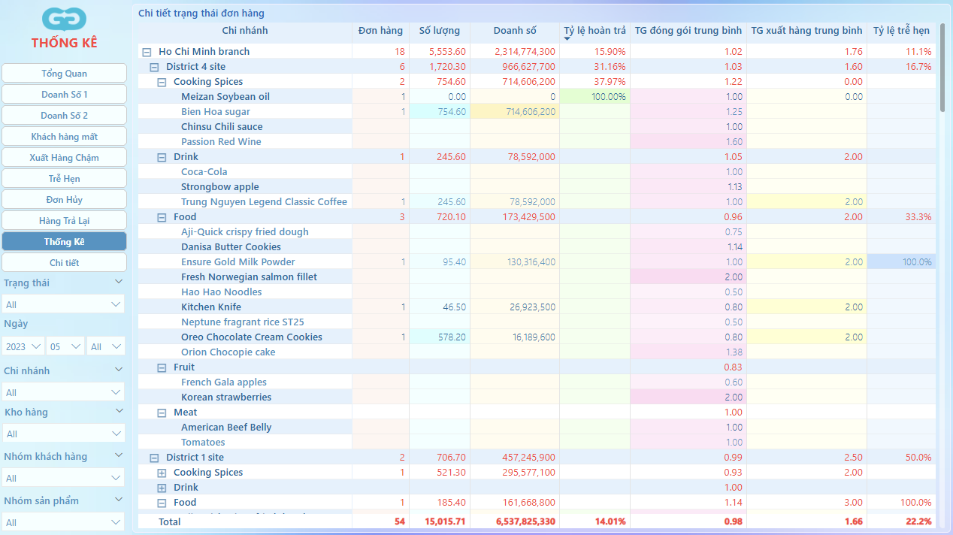Open the Nhóm sản phẩm All dropdown
This screenshot has height=535, width=953.
[63, 522]
